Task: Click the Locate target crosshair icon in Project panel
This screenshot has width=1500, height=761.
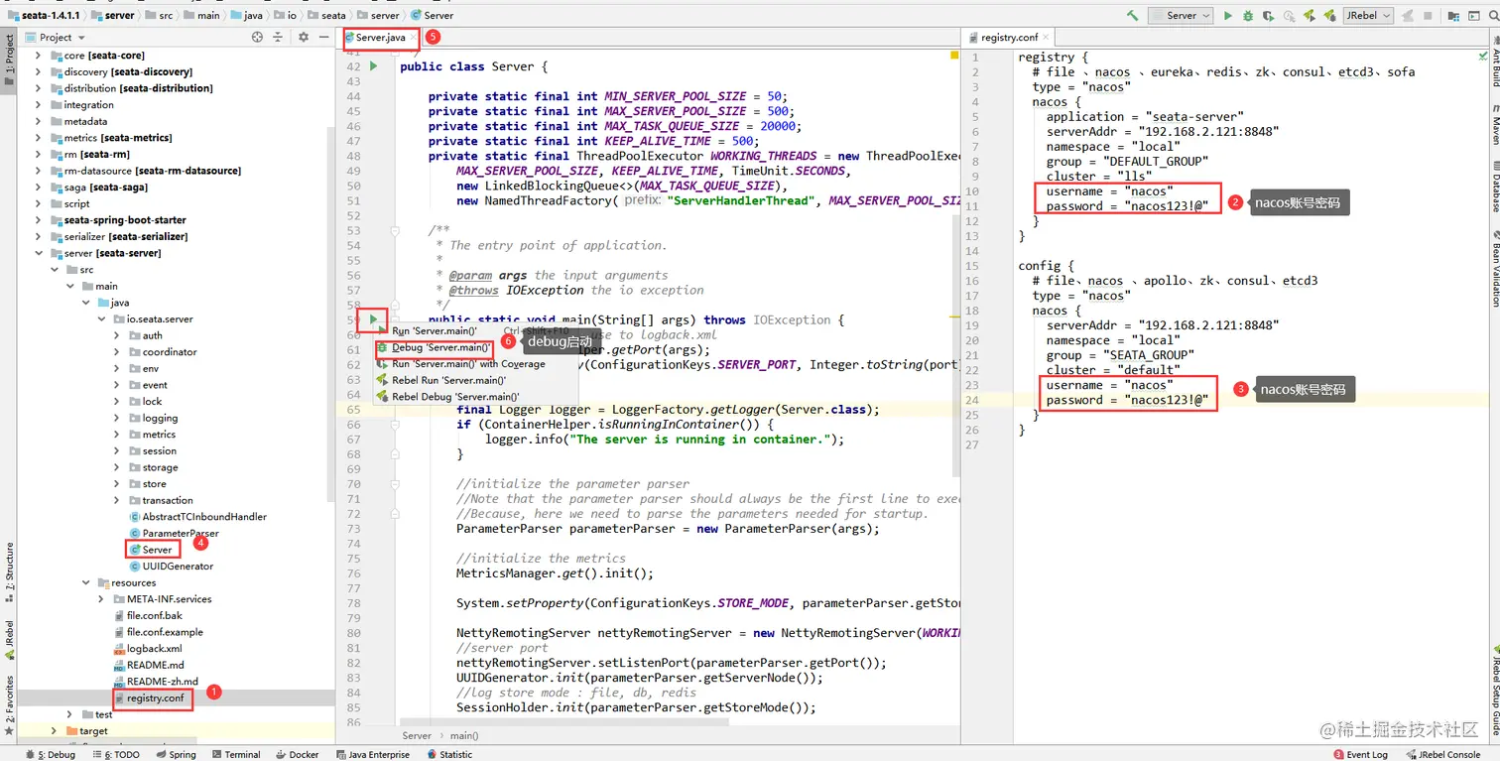Action: coord(257,37)
